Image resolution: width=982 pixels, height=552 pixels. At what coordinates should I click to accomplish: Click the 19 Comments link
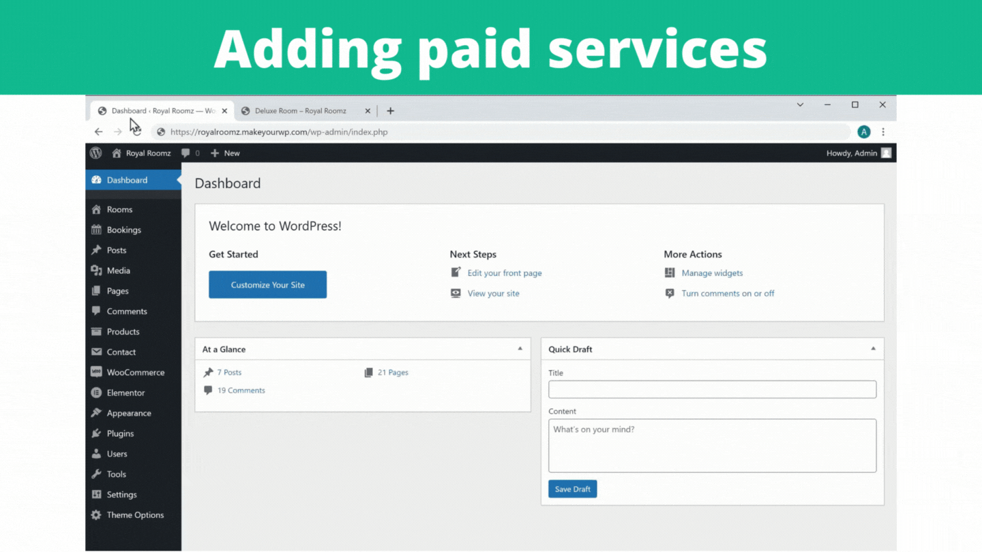click(241, 390)
